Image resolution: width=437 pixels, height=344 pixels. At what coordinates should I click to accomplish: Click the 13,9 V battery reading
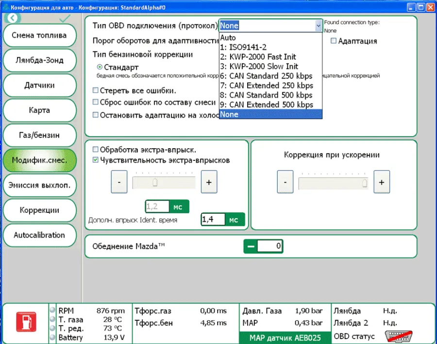[x=114, y=338]
